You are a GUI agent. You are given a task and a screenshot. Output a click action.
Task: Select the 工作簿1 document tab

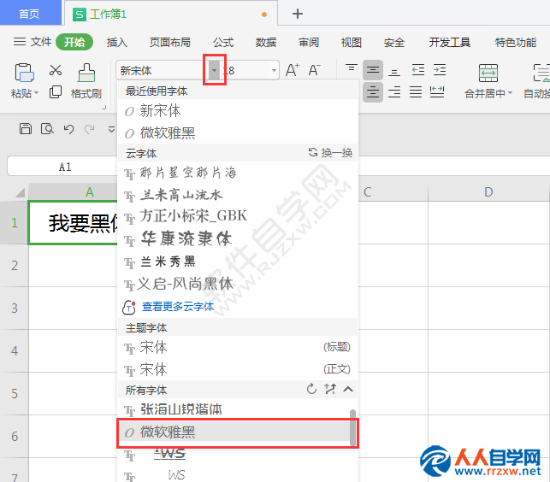[171, 14]
